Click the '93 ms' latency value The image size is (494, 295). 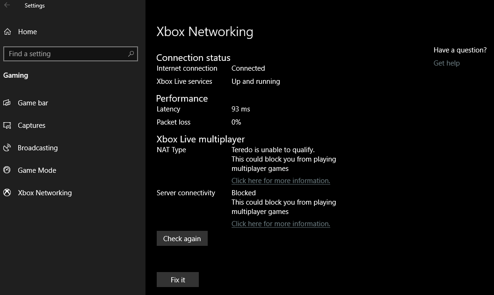pyautogui.click(x=241, y=109)
